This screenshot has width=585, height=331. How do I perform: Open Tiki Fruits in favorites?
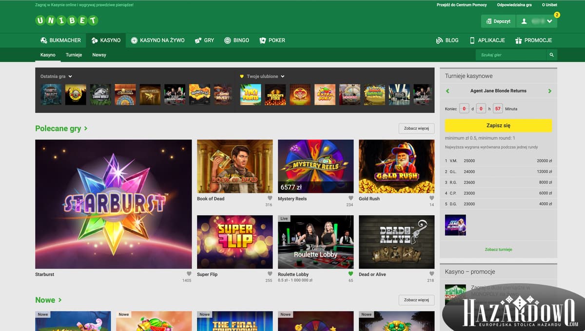point(251,95)
